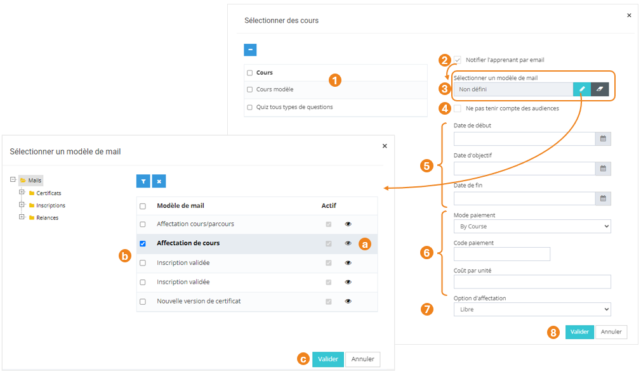Click Annuler in Sélectionner des cours dialog
Image resolution: width=641 pixels, height=372 pixels.
pyautogui.click(x=611, y=332)
